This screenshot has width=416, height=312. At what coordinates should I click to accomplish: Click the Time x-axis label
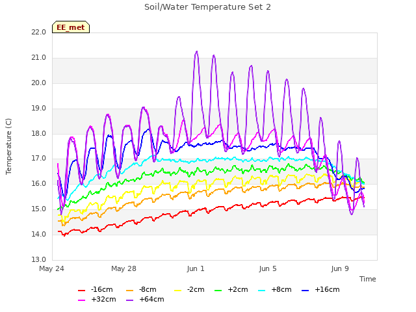[367, 279]
